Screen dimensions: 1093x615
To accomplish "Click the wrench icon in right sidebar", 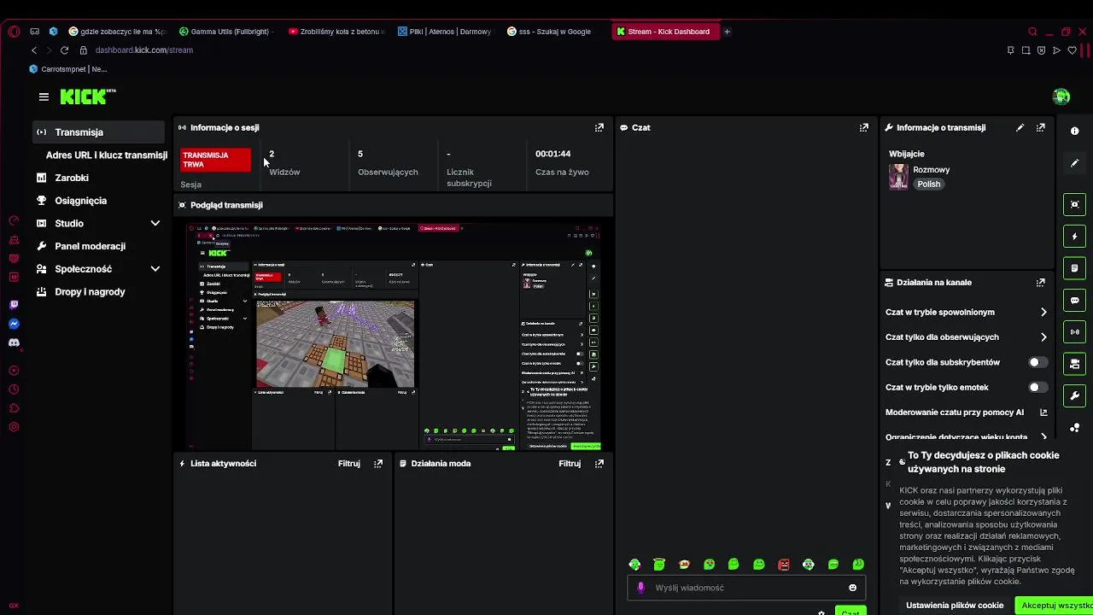I will (x=1075, y=396).
